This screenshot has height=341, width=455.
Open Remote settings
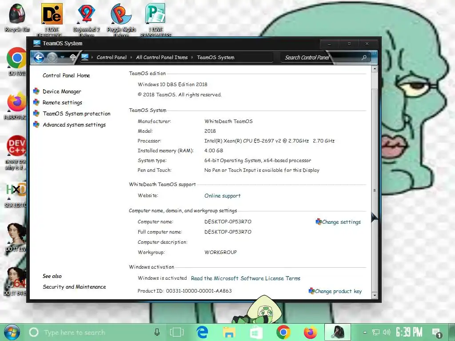coord(62,103)
